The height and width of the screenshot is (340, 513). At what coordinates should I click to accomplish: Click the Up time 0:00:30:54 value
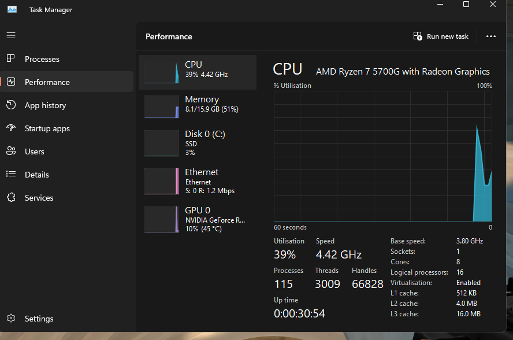point(299,313)
